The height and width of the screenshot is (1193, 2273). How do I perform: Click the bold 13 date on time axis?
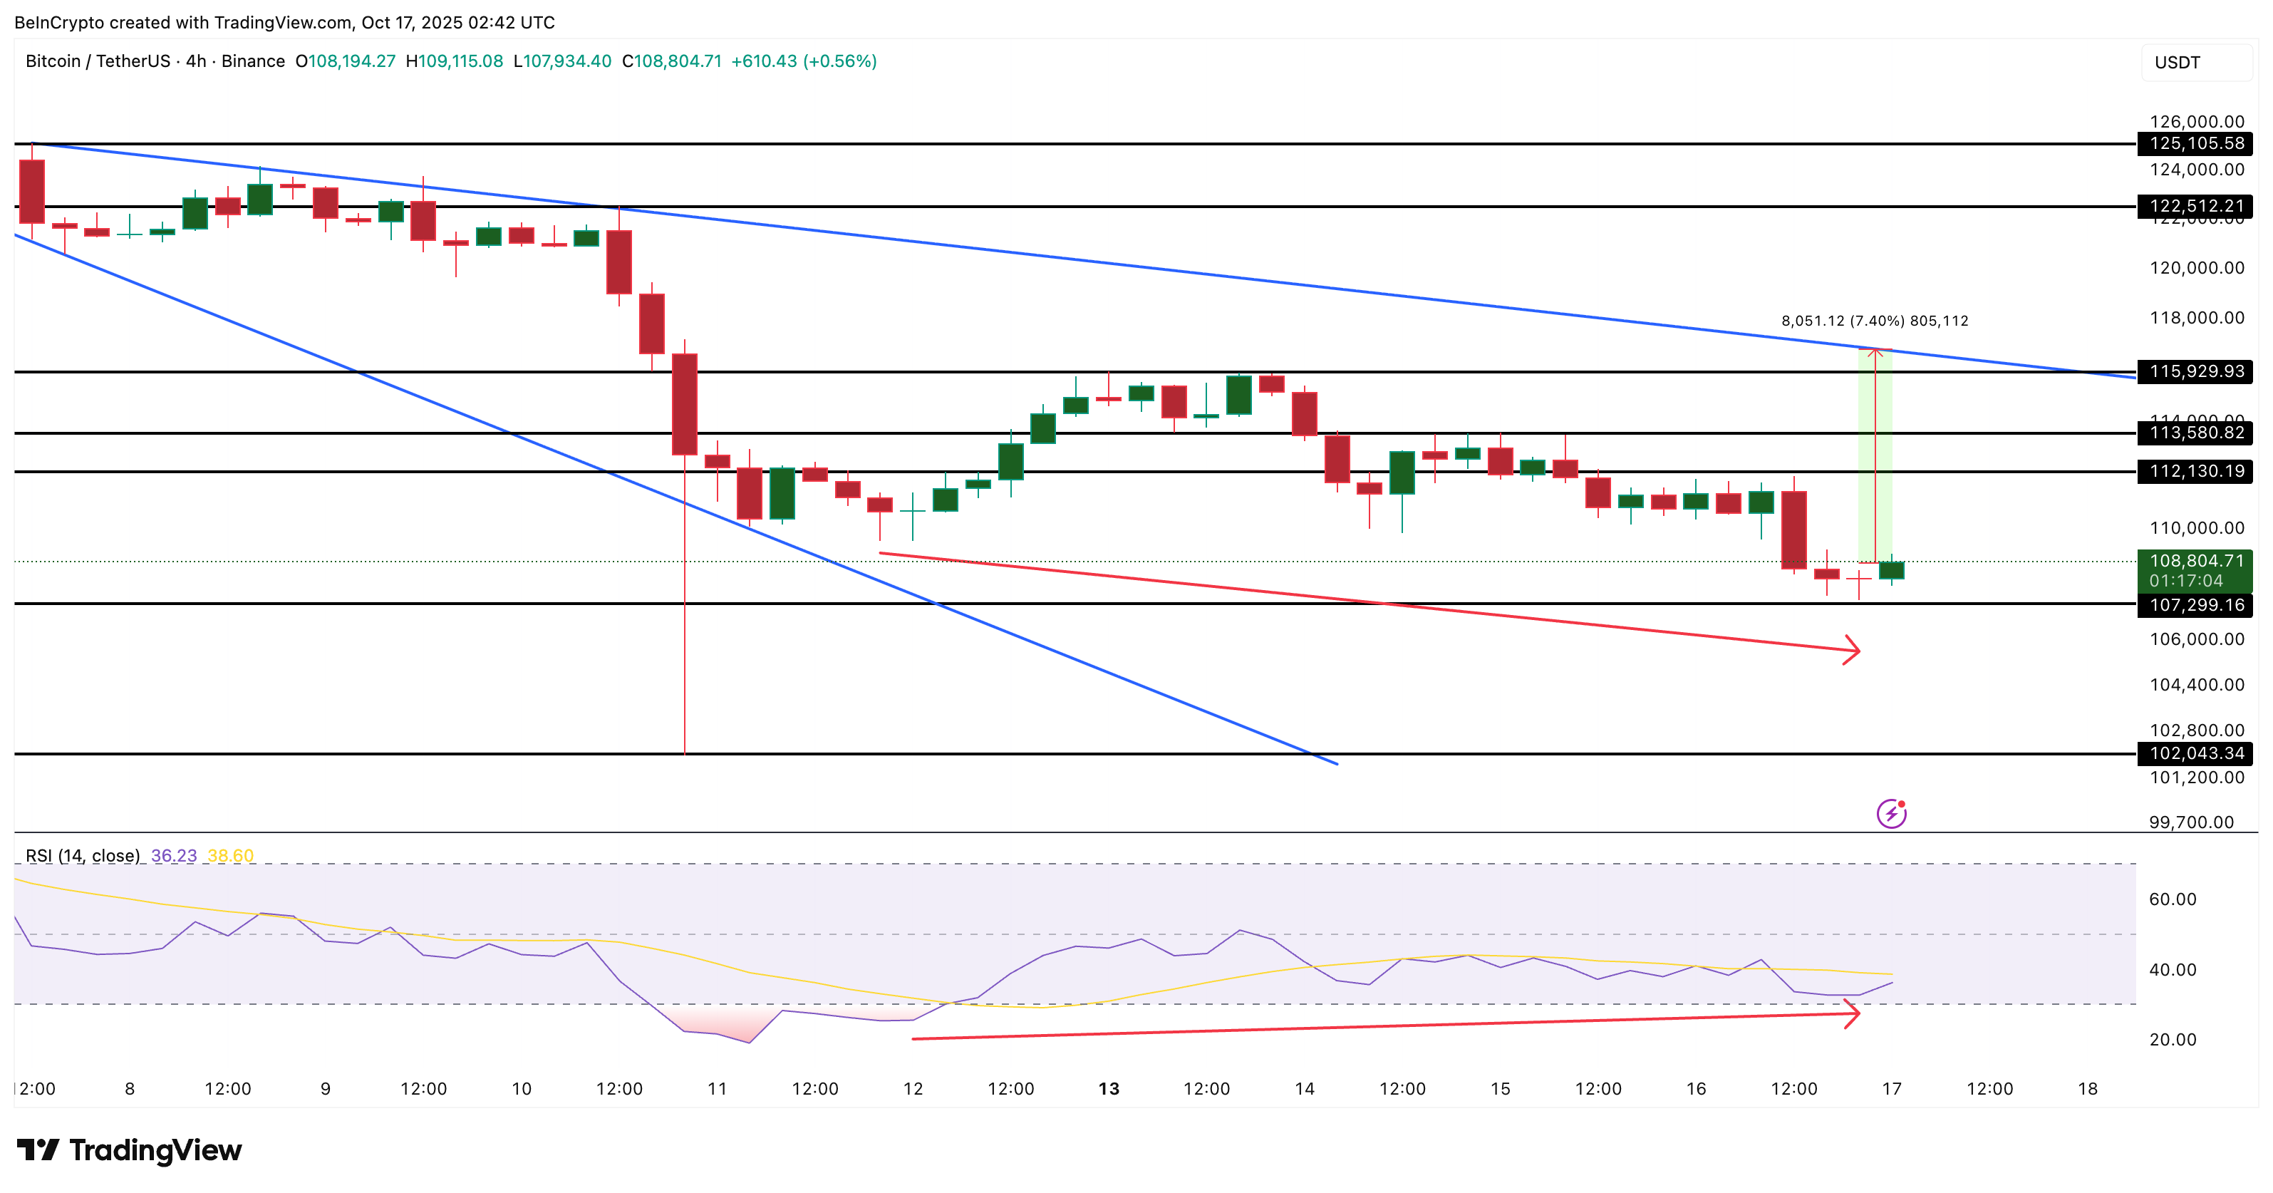point(1108,1089)
